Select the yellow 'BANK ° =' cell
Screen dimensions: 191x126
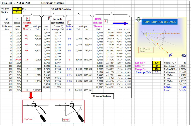[157, 66]
